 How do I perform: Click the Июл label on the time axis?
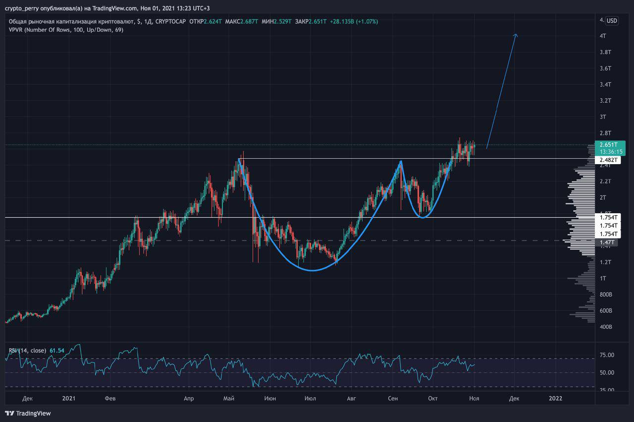(310, 398)
